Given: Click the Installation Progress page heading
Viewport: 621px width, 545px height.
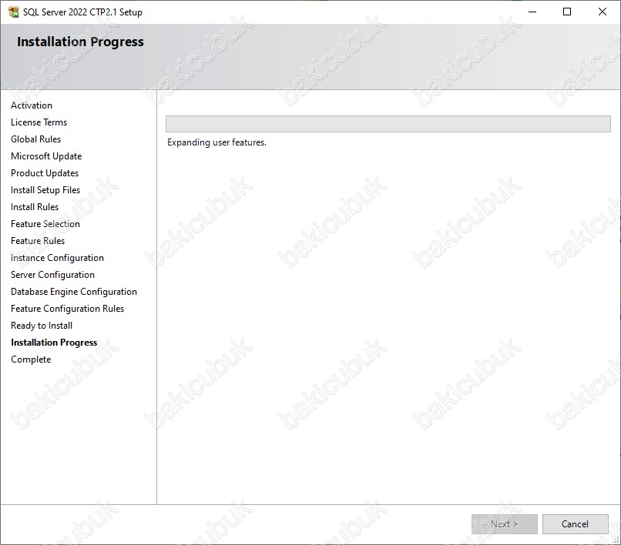Looking at the screenshot, I should pyautogui.click(x=80, y=42).
